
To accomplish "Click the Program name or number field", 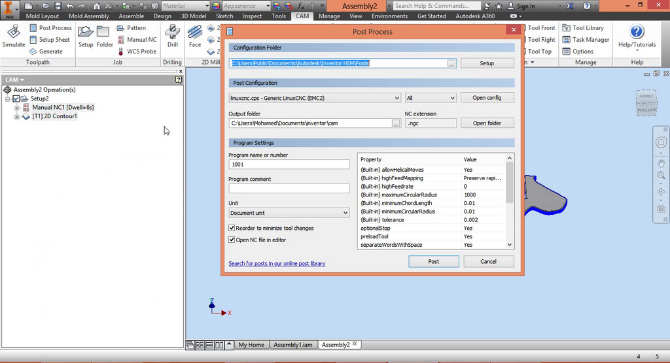I will (x=289, y=165).
